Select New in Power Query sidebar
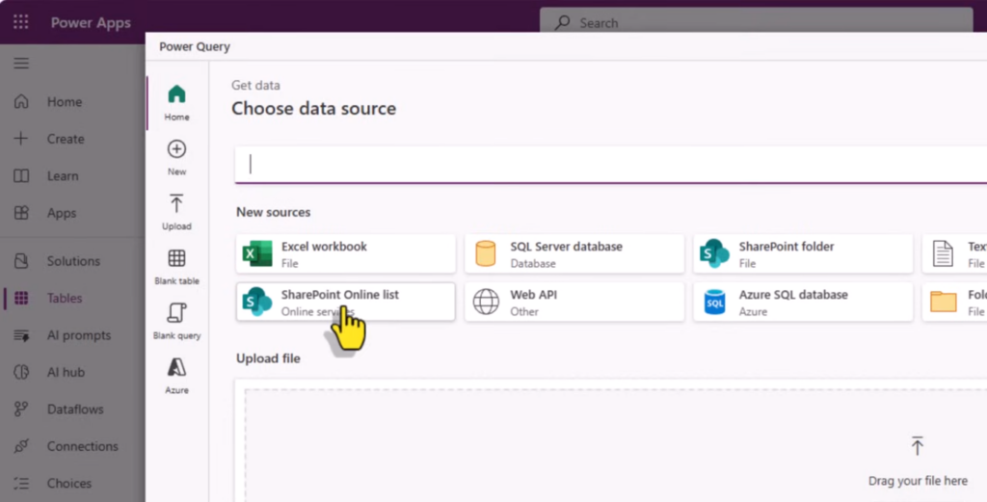 [x=177, y=157]
